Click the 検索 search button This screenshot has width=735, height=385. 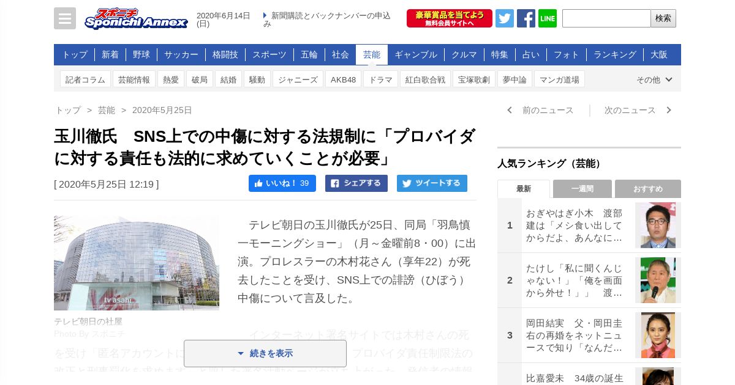point(663,18)
